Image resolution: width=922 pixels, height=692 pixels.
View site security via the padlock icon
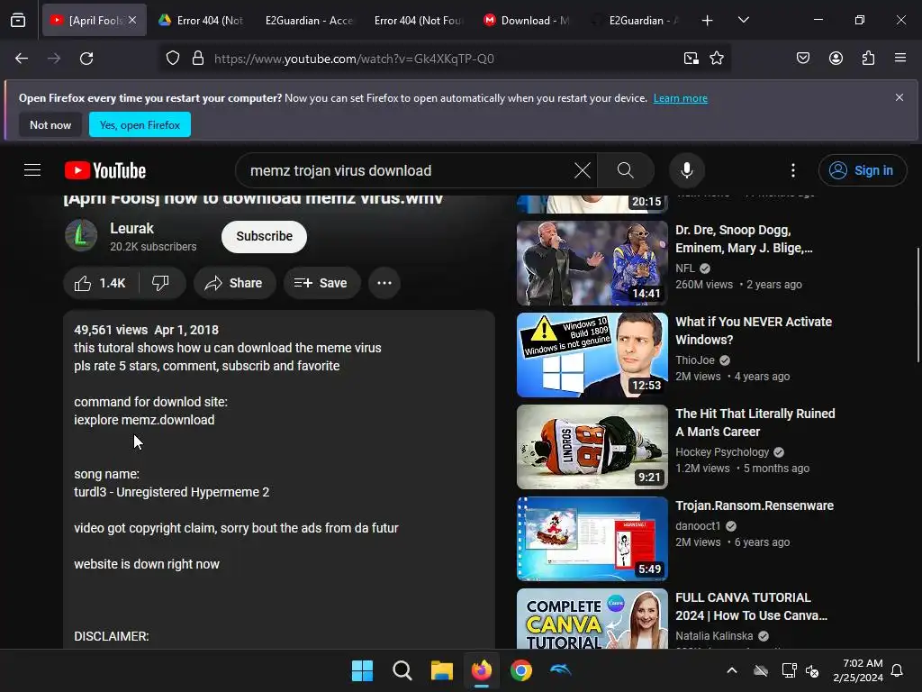pos(198,59)
